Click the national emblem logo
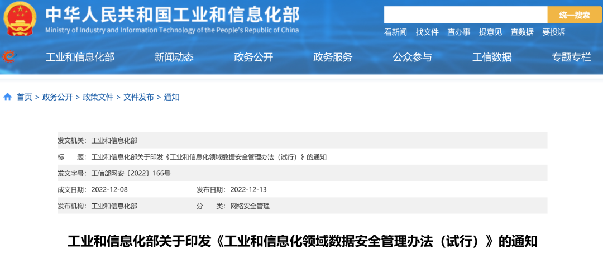603x258 pixels. (20, 19)
